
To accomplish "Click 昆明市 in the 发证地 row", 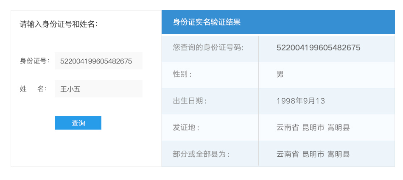I will point(313,127).
